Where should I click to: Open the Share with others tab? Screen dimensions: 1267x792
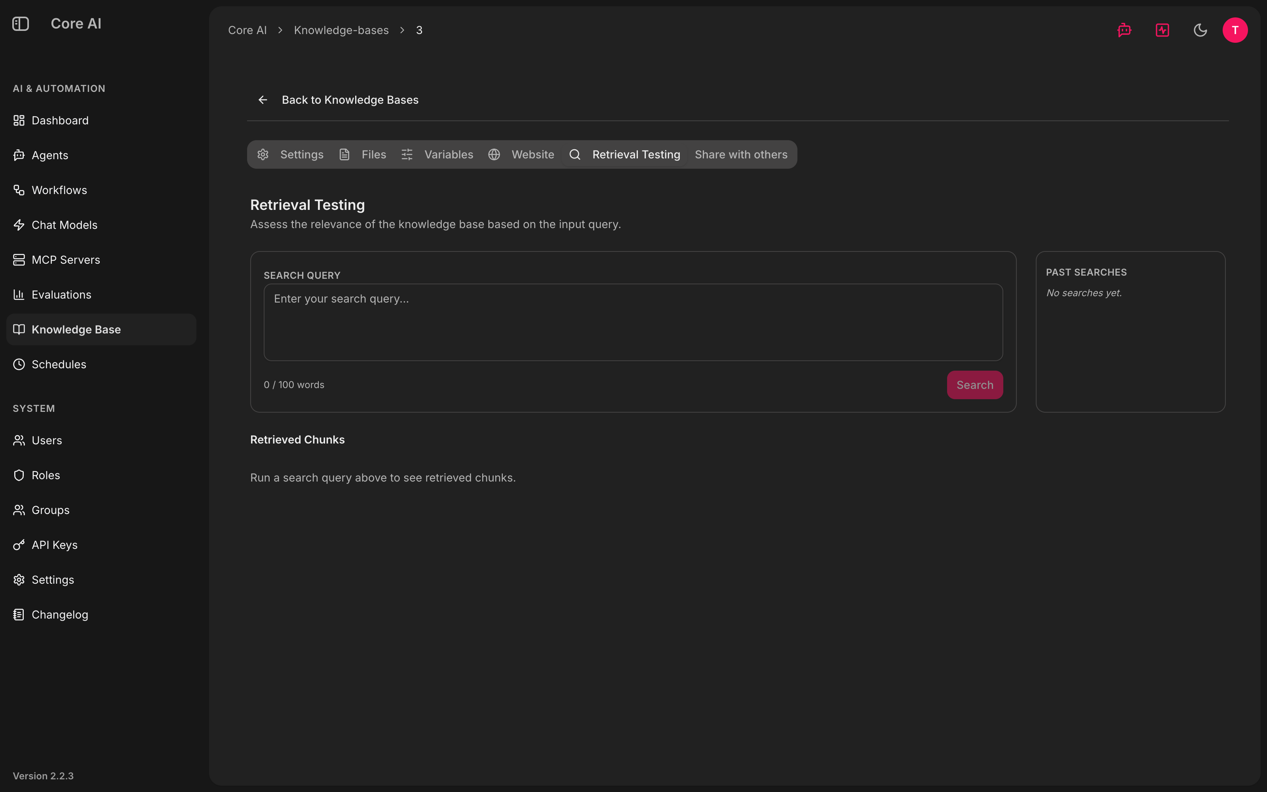pyautogui.click(x=741, y=154)
